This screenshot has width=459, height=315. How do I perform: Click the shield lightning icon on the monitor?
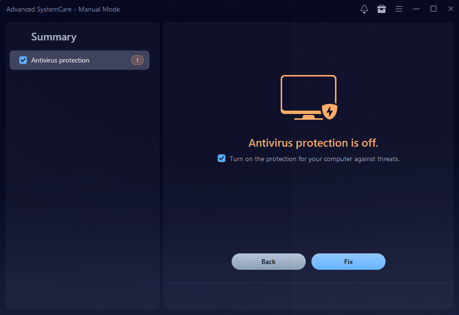coord(330,112)
